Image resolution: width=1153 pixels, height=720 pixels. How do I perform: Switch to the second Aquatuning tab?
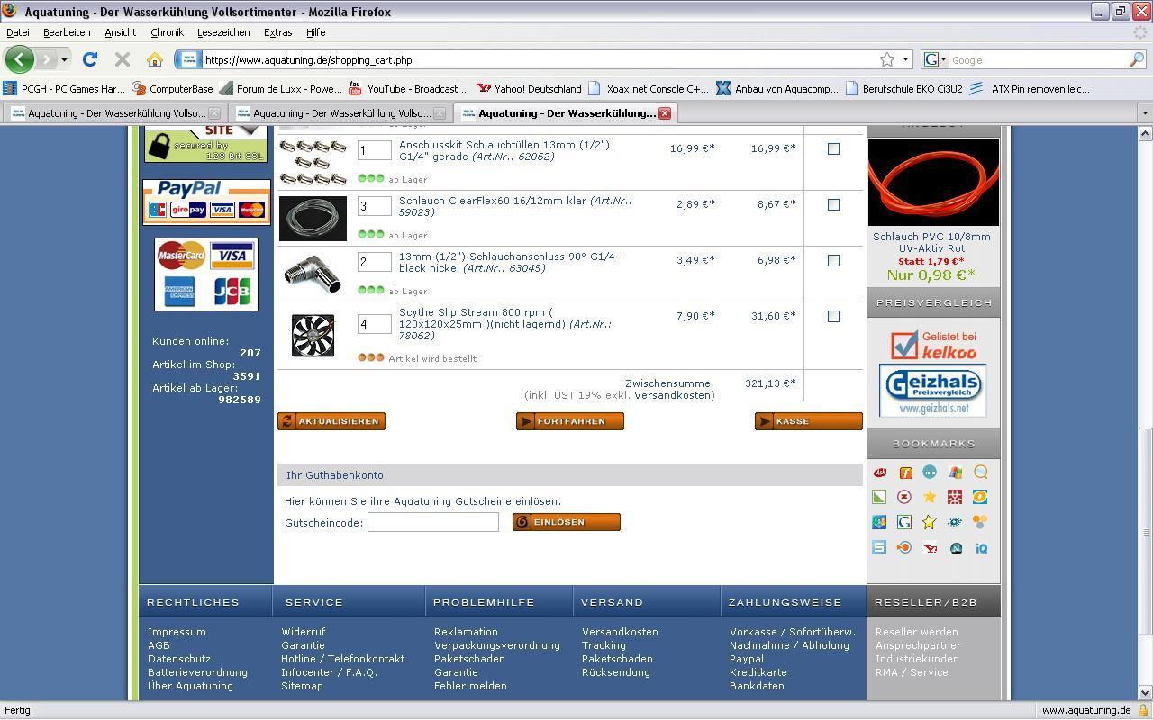[x=340, y=113]
